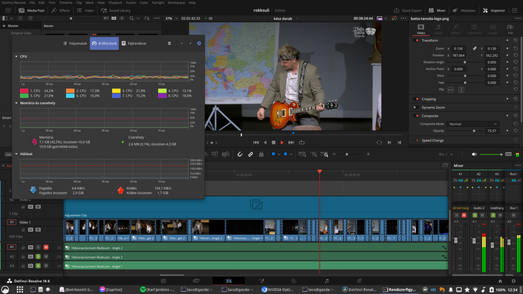This screenshot has width=523, height=294.
Task: Click the blue flag icon
Action: (273, 154)
